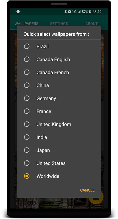The image size is (118, 219).
Task: Dismiss dialog with CANCEL button
Action: tap(87, 190)
